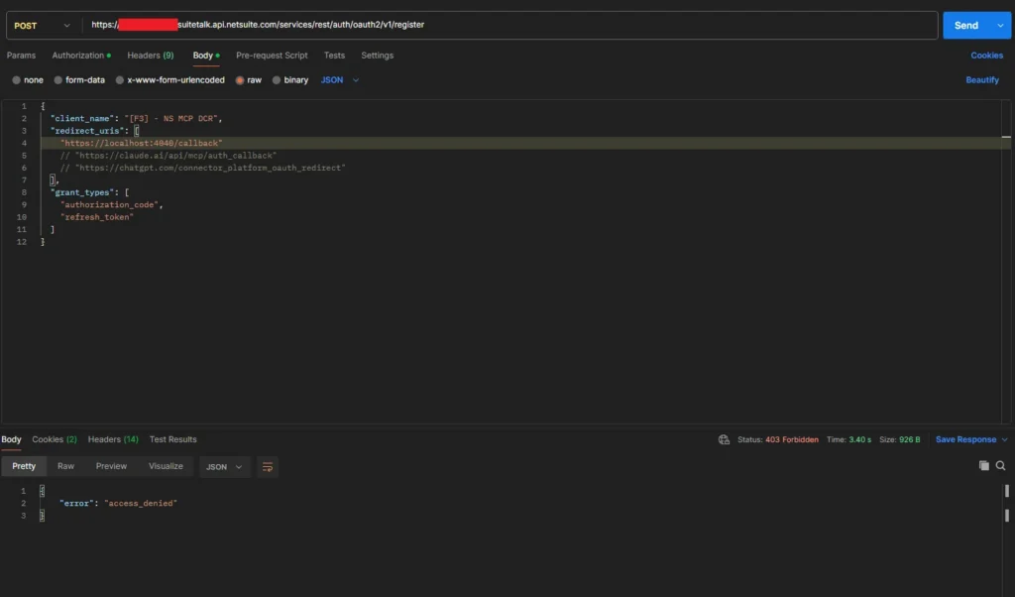1015x597 pixels.
Task: Open the response Headers (14) tab
Action: pos(112,439)
